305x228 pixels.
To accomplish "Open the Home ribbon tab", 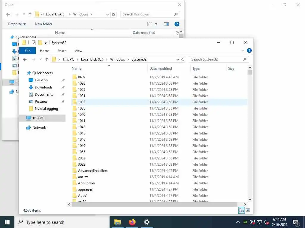I will point(44,51).
